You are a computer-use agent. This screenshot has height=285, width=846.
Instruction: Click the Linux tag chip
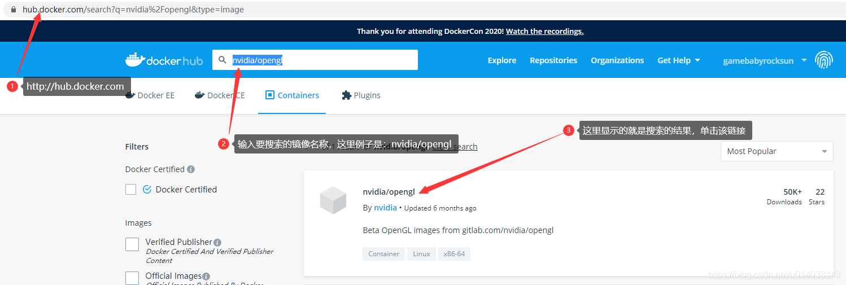(x=421, y=254)
